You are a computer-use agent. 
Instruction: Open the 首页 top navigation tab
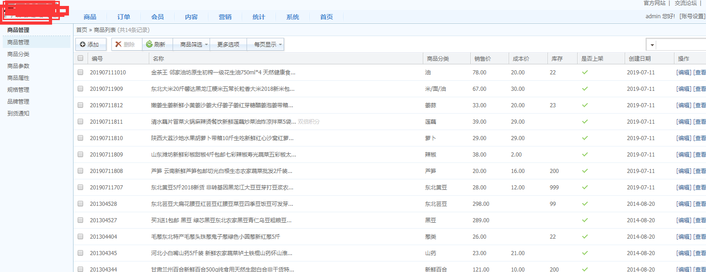[327, 17]
